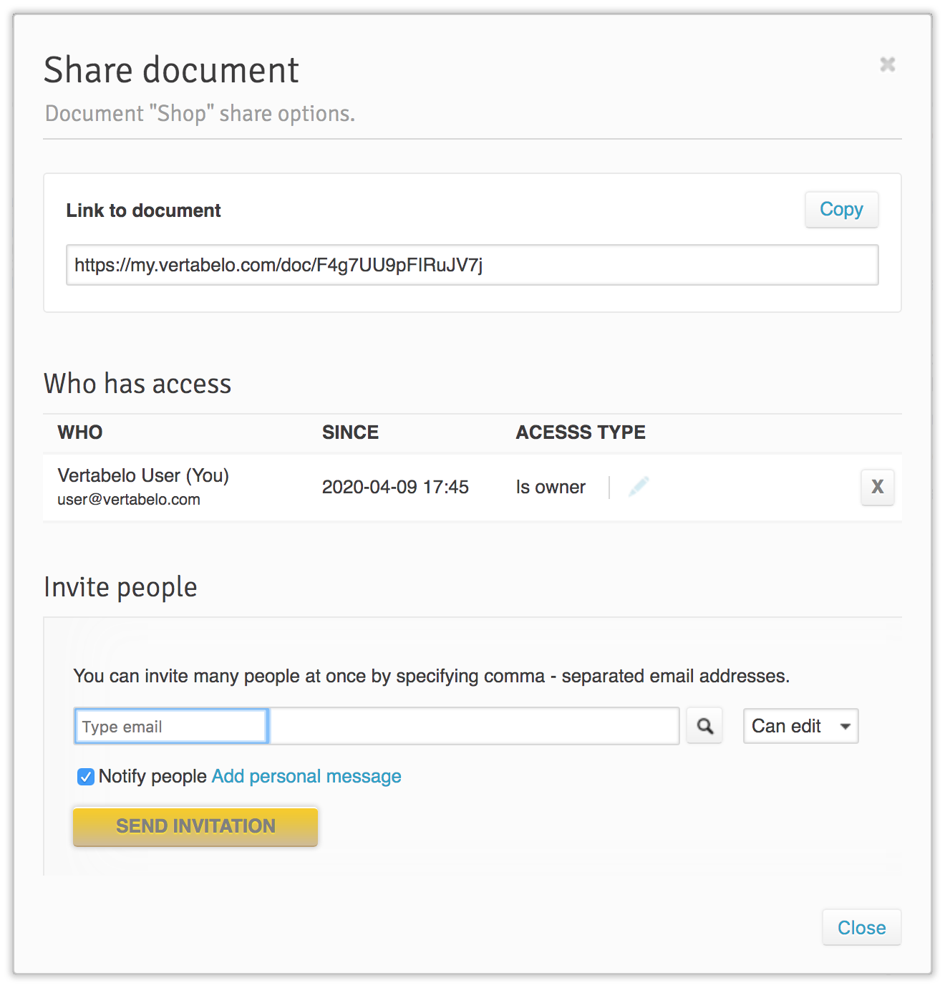This screenshot has height=988, width=945.
Task: Click the Link to document label
Action: click(143, 210)
